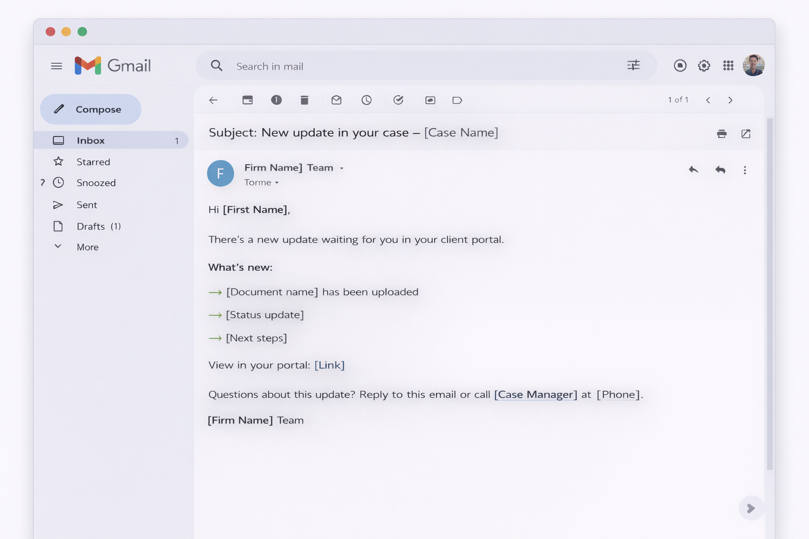The image size is (809, 539).
Task: Open email in new window
Action: coord(746,134)
